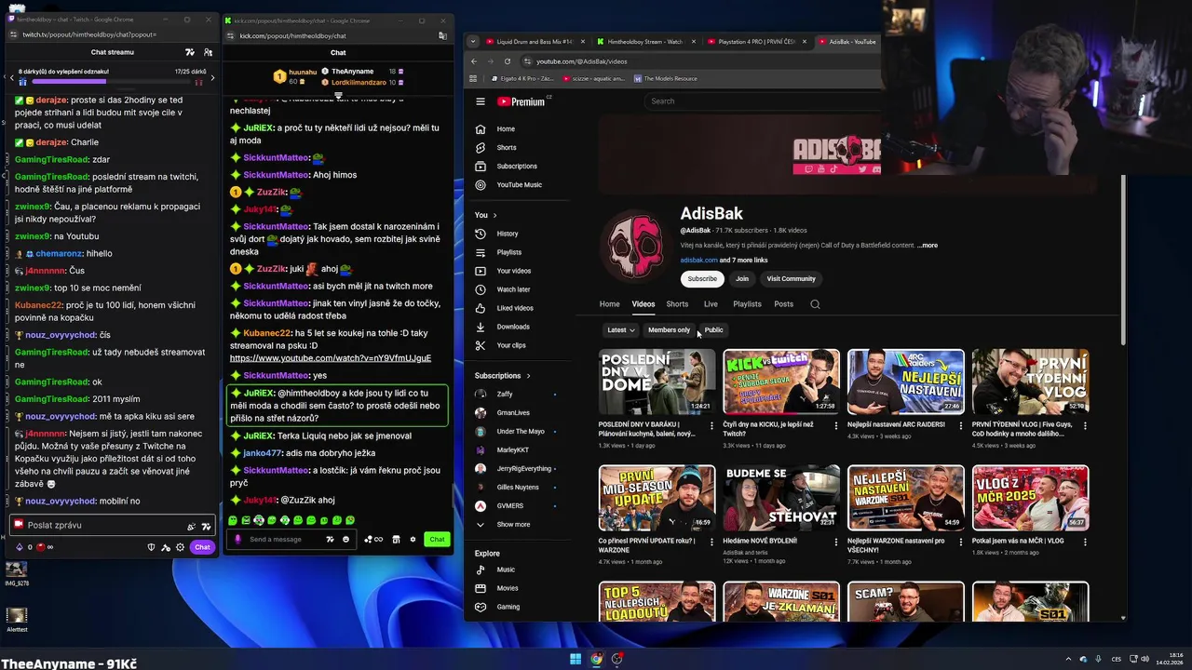The width and height of the screenshot is (1192, 670).
Task: Switch to the channel Shorts tab
Action: [677, 304]
